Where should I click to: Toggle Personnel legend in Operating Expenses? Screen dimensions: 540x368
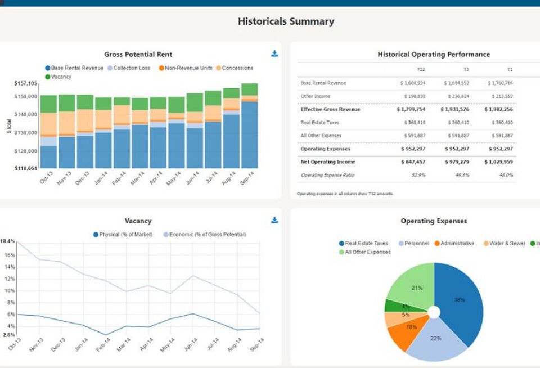414,243
